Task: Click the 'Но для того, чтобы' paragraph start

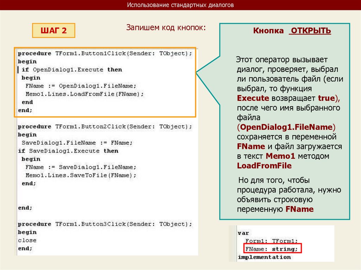Action: (x=274, y=180)
